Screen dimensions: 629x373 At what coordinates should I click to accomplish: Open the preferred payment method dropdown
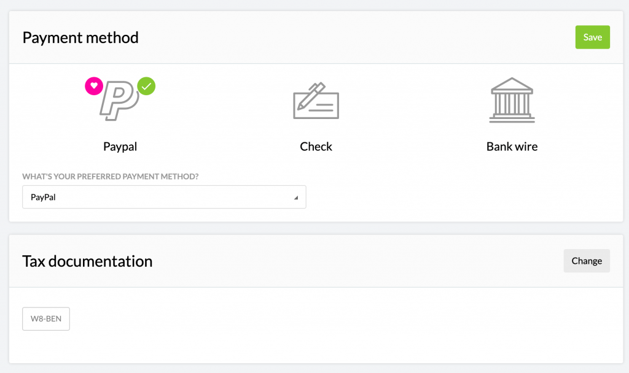click(x=164, y=197)
